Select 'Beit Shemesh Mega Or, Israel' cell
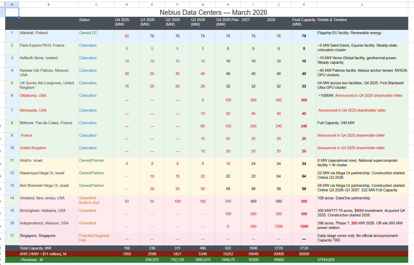Image resolution: width=414 pixels, height=265 pixels. (x=48, y=189)
